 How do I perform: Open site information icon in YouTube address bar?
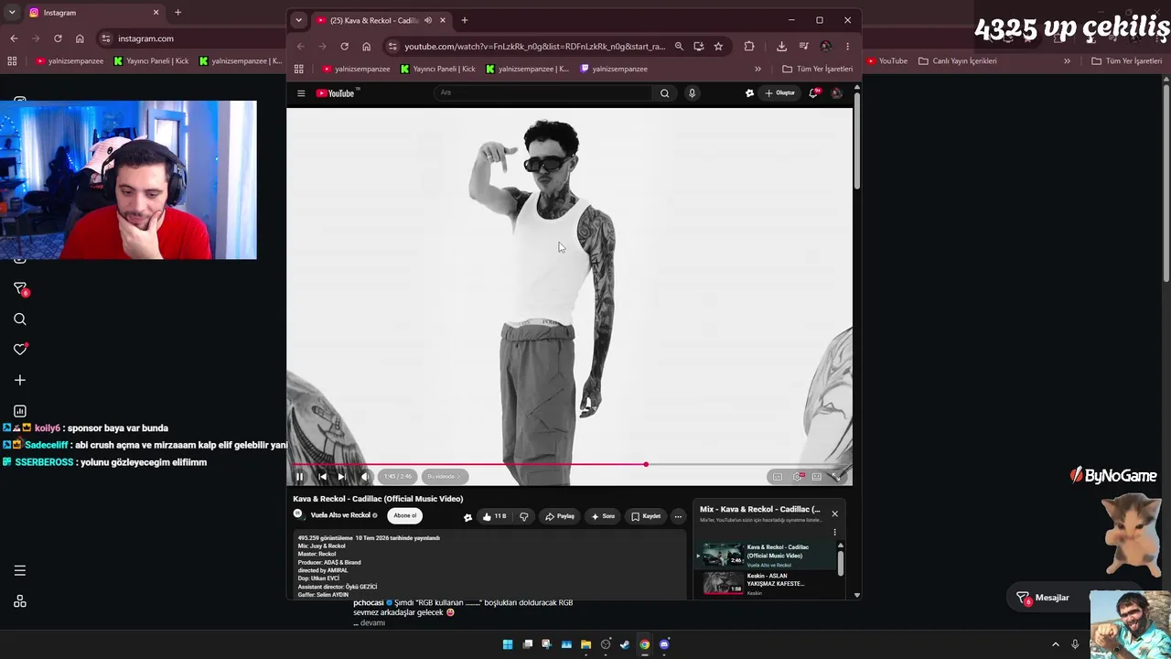(x=392, y=46)
